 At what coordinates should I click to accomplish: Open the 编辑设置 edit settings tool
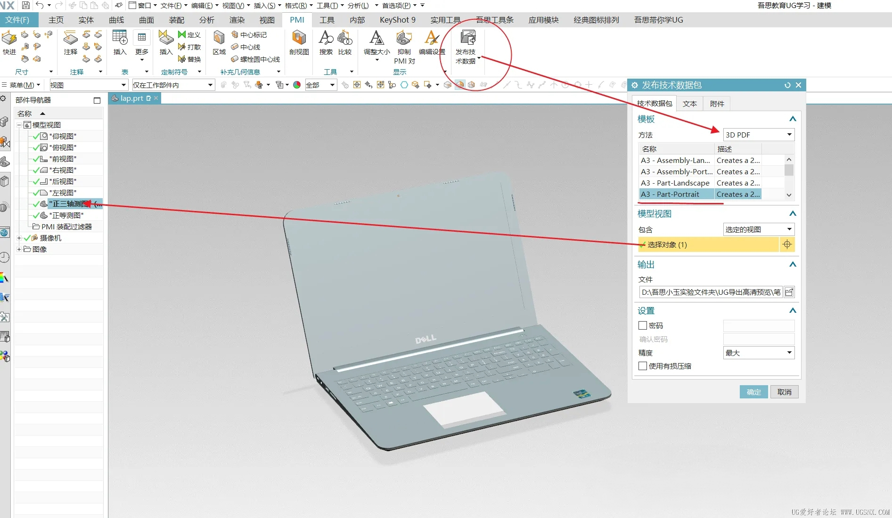tap(432, 42)
